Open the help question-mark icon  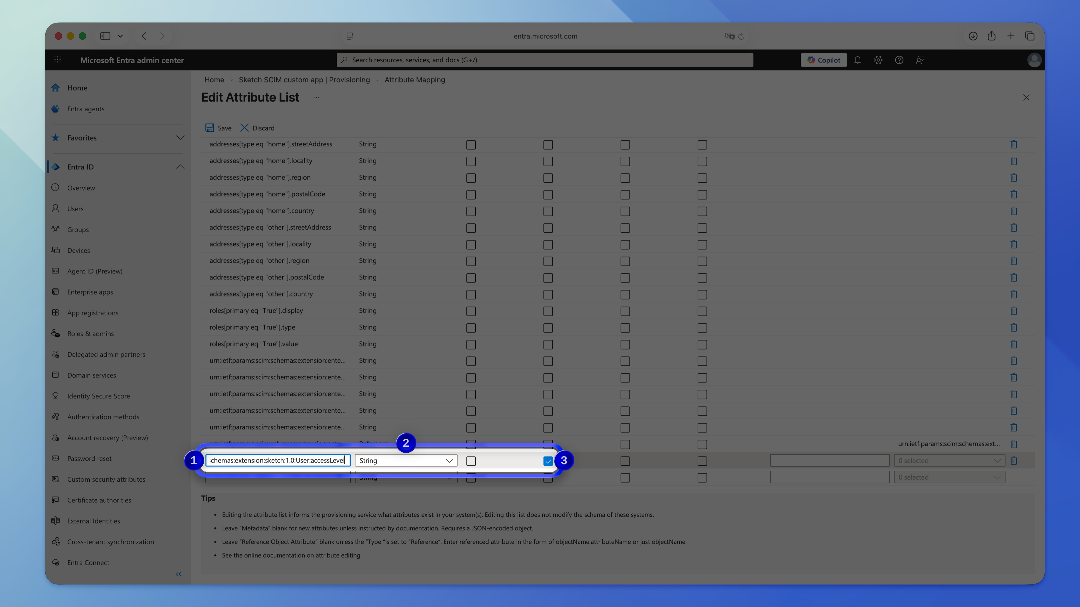tap(899, 60)
